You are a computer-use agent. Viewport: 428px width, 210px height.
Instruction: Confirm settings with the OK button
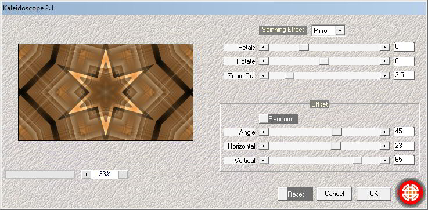373,194
